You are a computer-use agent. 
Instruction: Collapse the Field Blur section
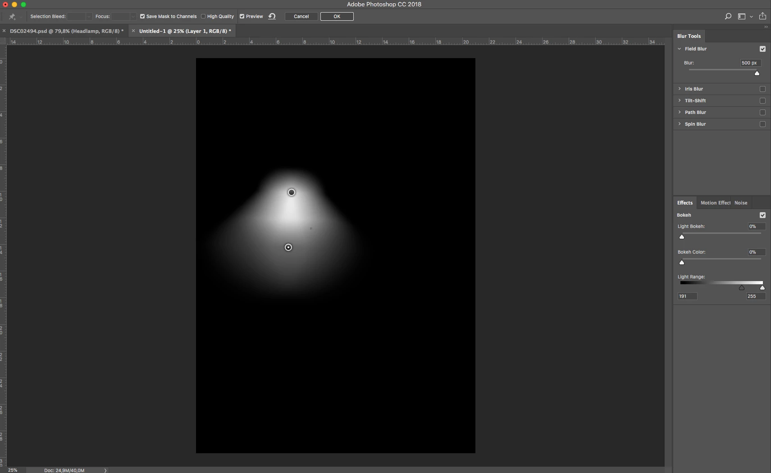680,49
